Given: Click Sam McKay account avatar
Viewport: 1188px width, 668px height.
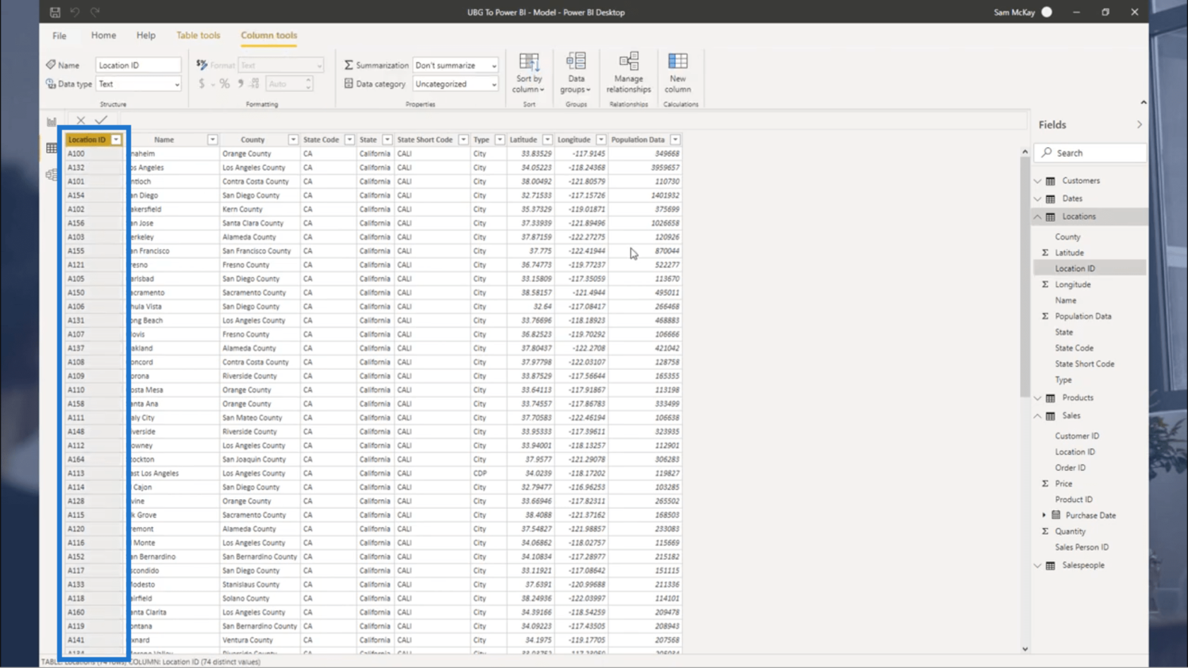Looking at the screenshot, I should [1047, 12].
